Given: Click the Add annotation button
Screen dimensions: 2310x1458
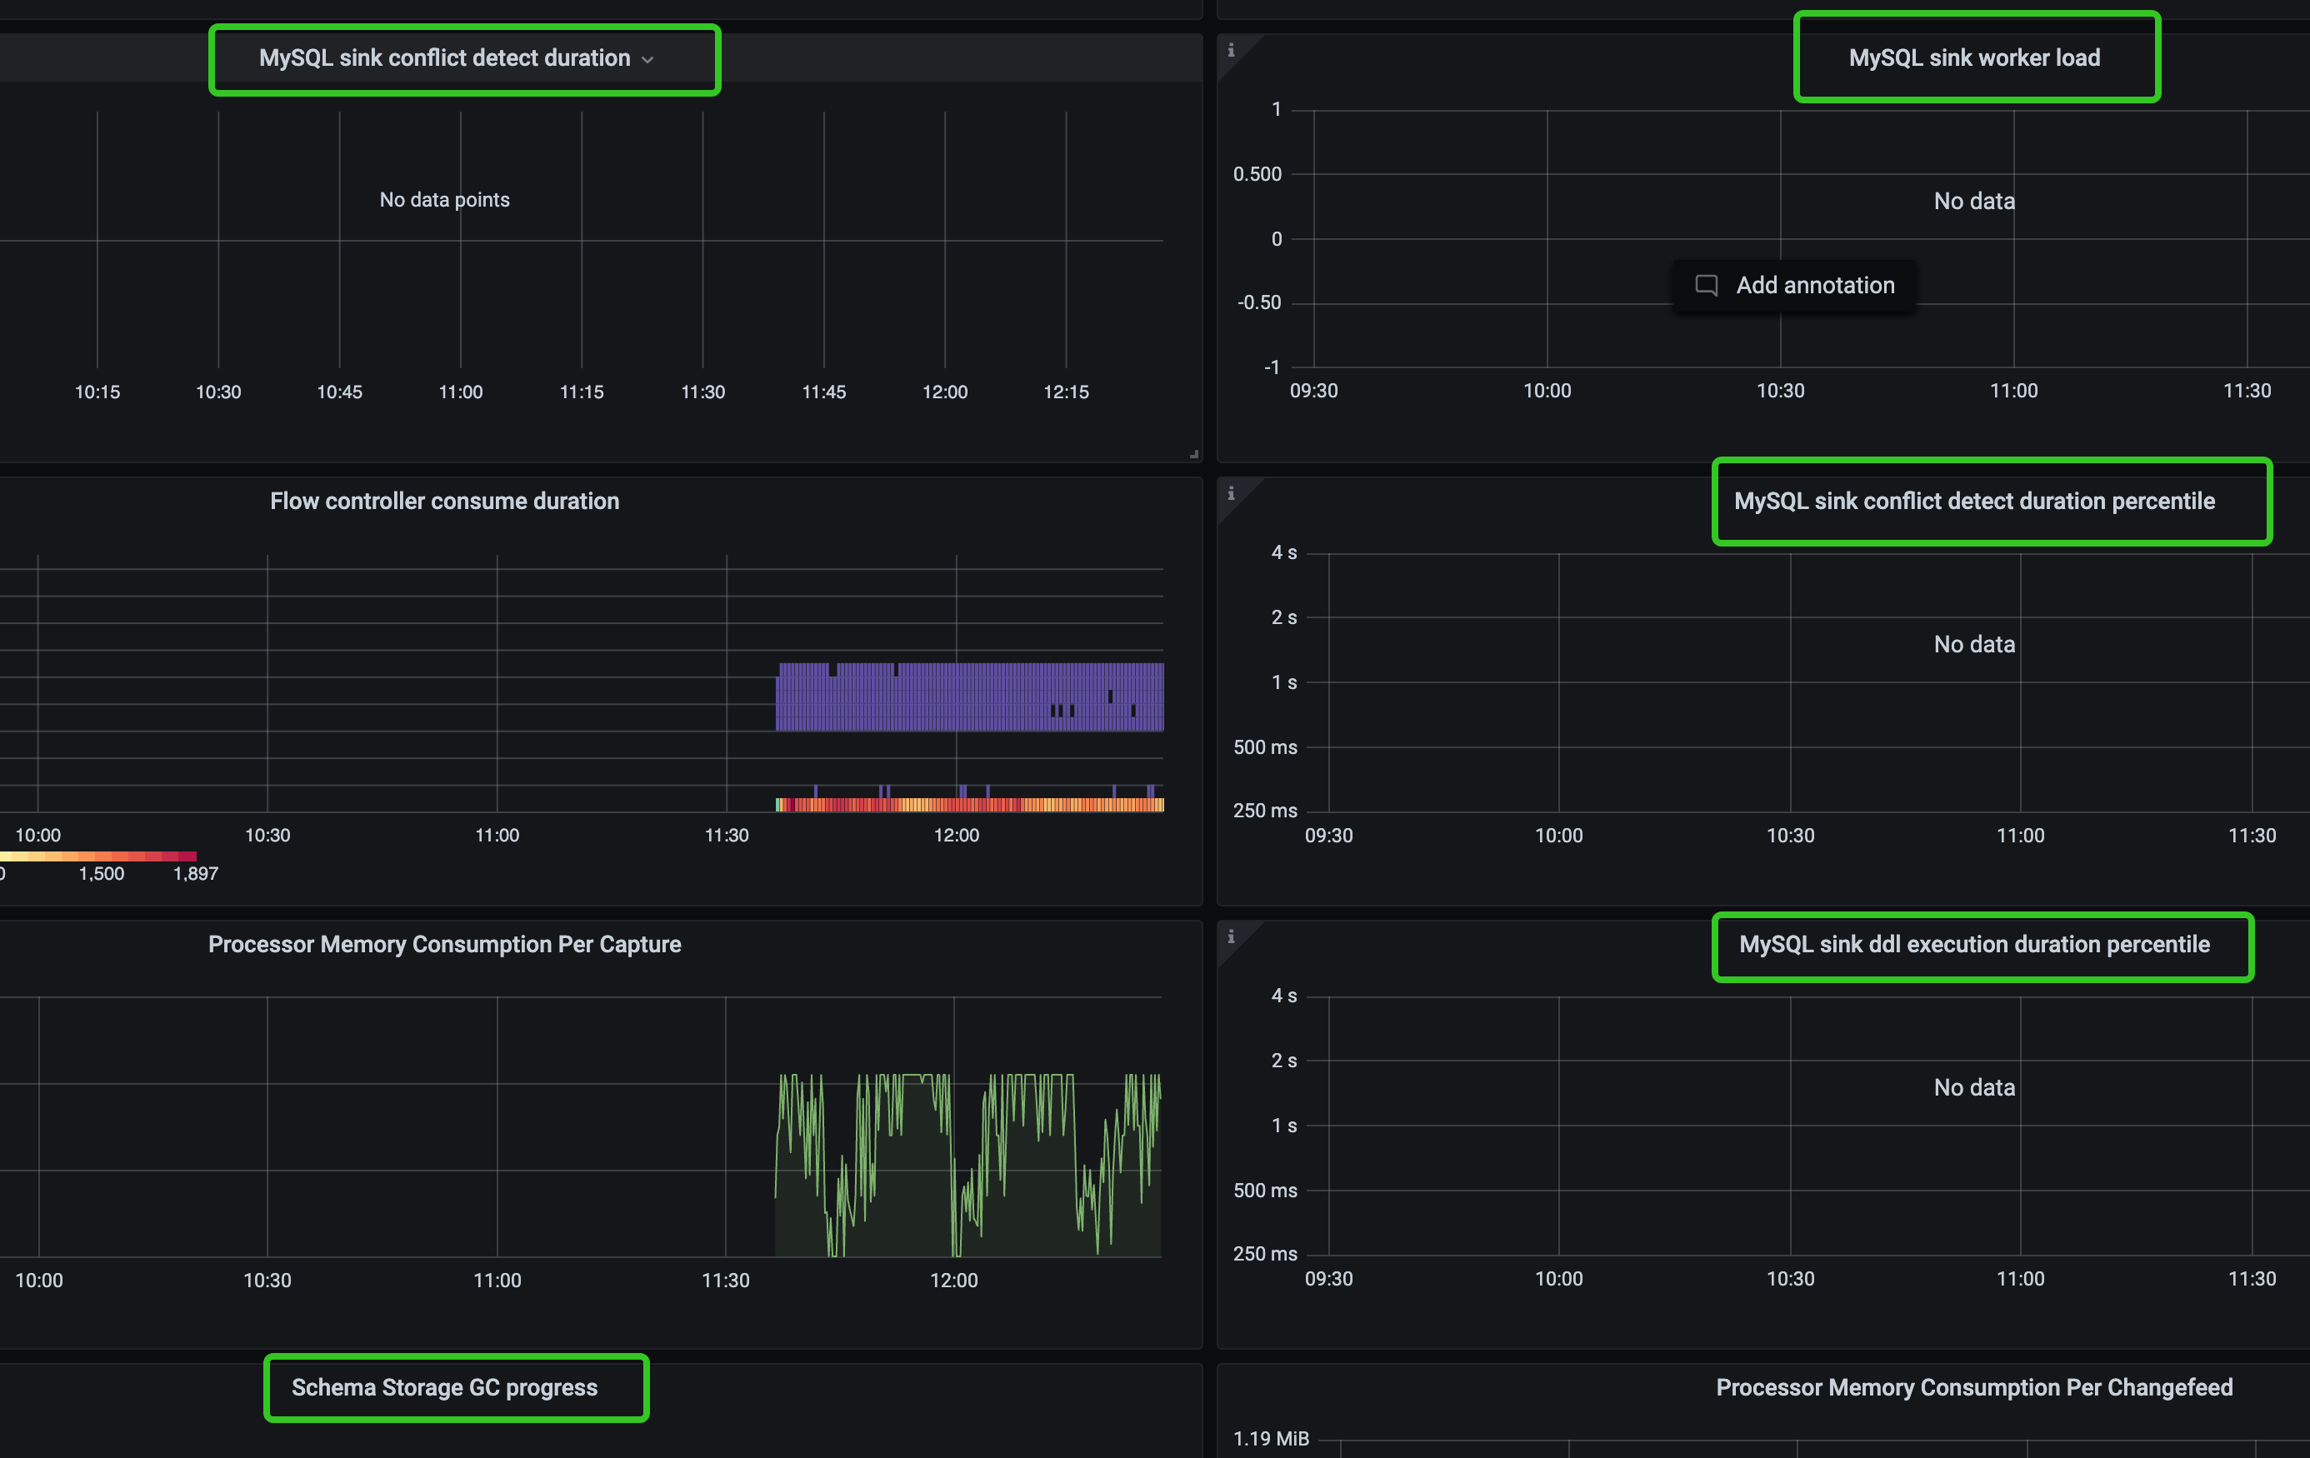Looking at the screenshot, I should 1795,285.
